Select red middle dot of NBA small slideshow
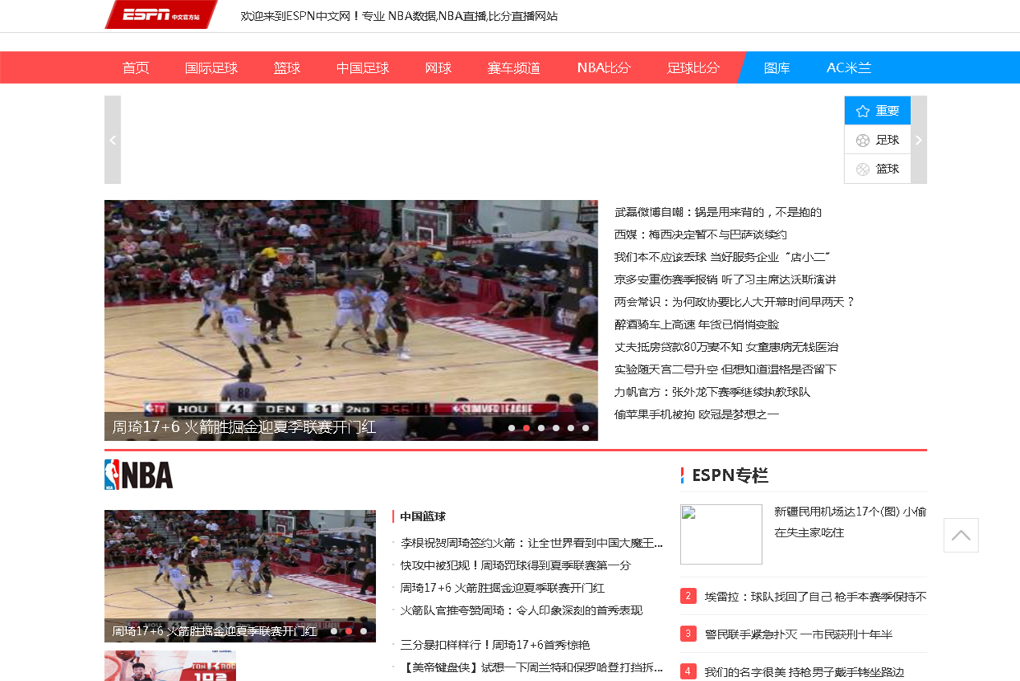The width and height of the screenshot is (1020, 681). coord(349,631)
